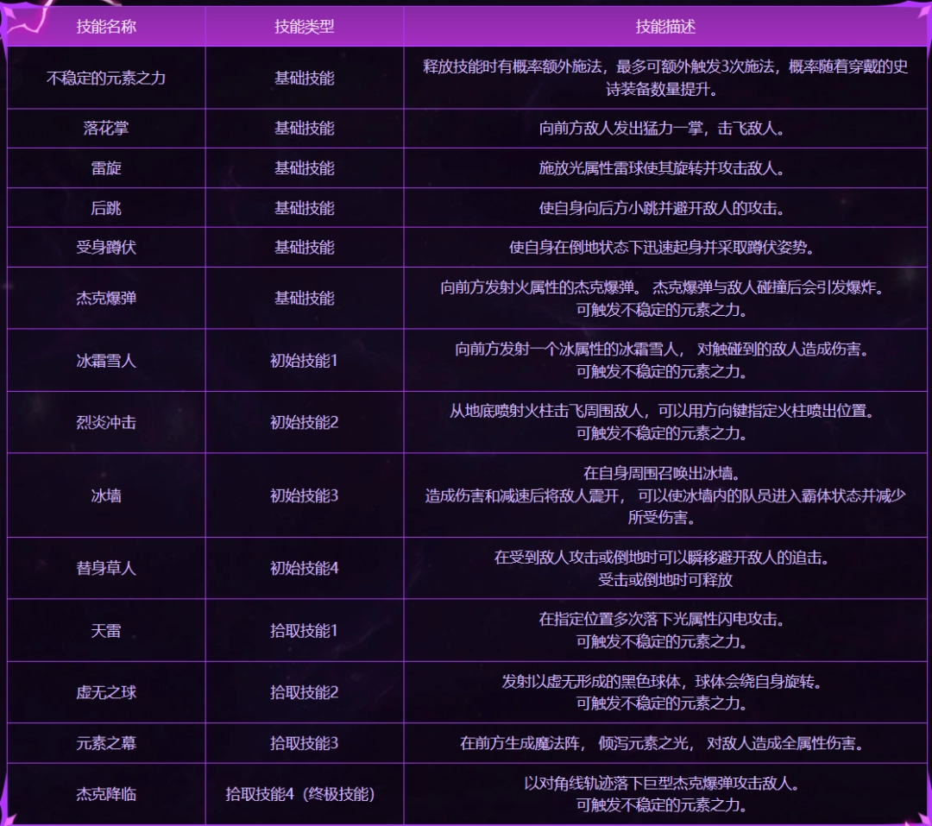Screen dimensions: 932x826
Task: Click the 初始技能2 type cell
Action: (304, 423)
